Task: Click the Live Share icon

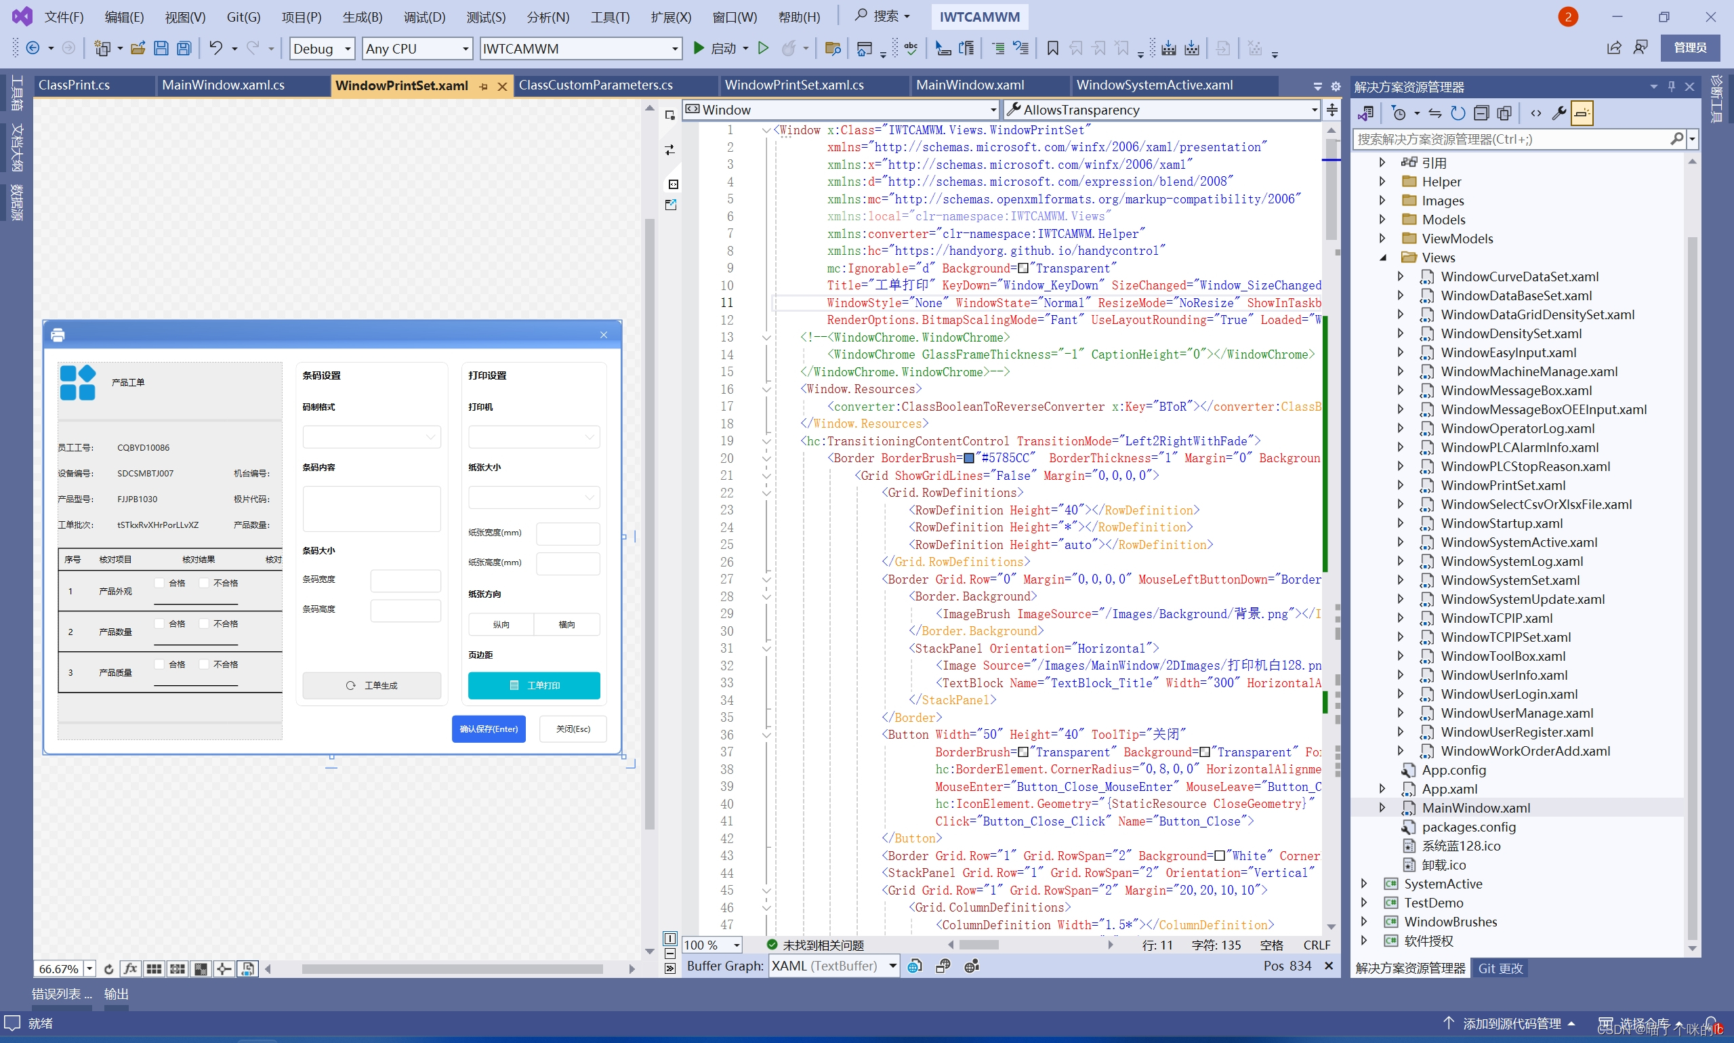Action: pyautogui.click(x=1614, y=48)
